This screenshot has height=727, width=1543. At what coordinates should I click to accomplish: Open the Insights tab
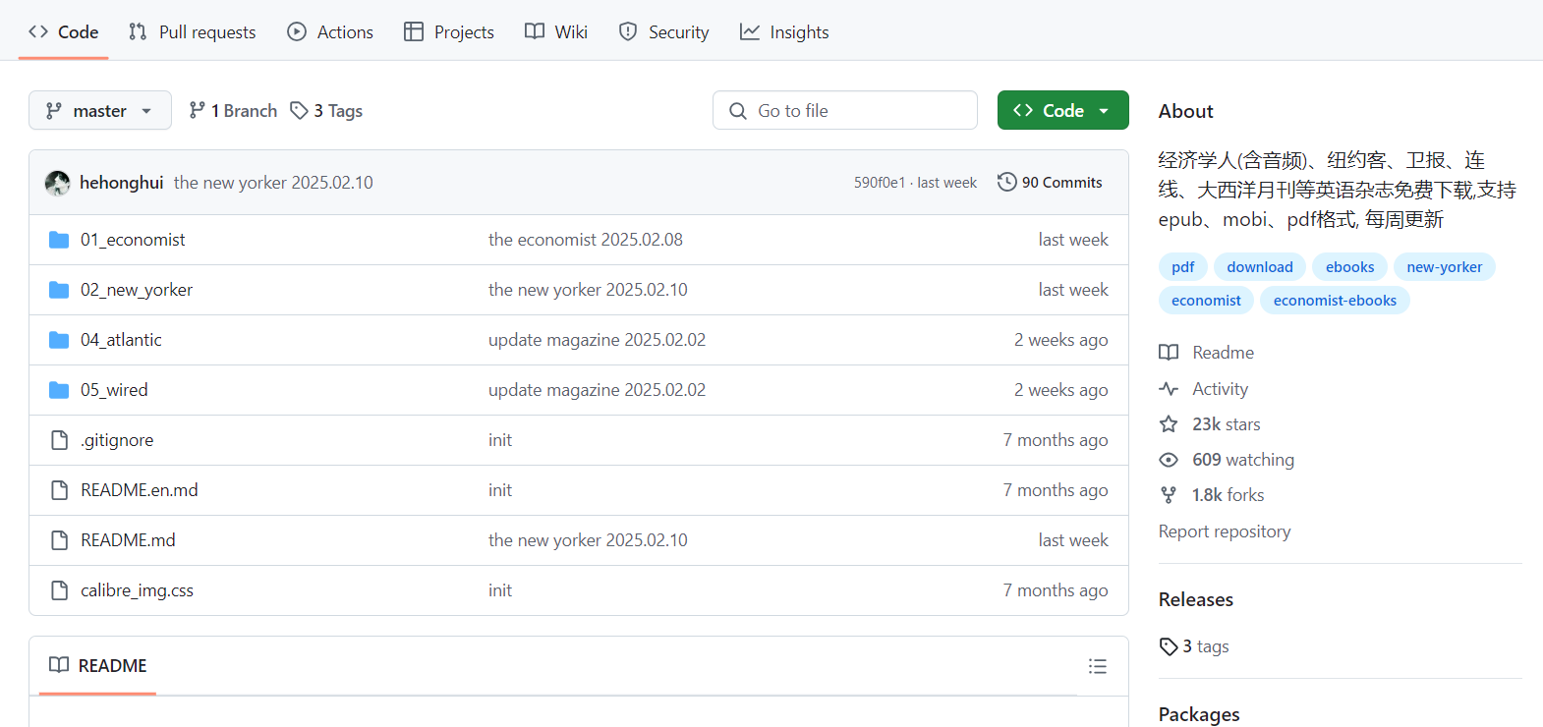click(784, 32)
